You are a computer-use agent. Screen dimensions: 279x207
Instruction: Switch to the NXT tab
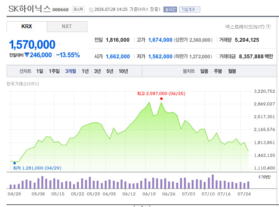click(67, 27)
